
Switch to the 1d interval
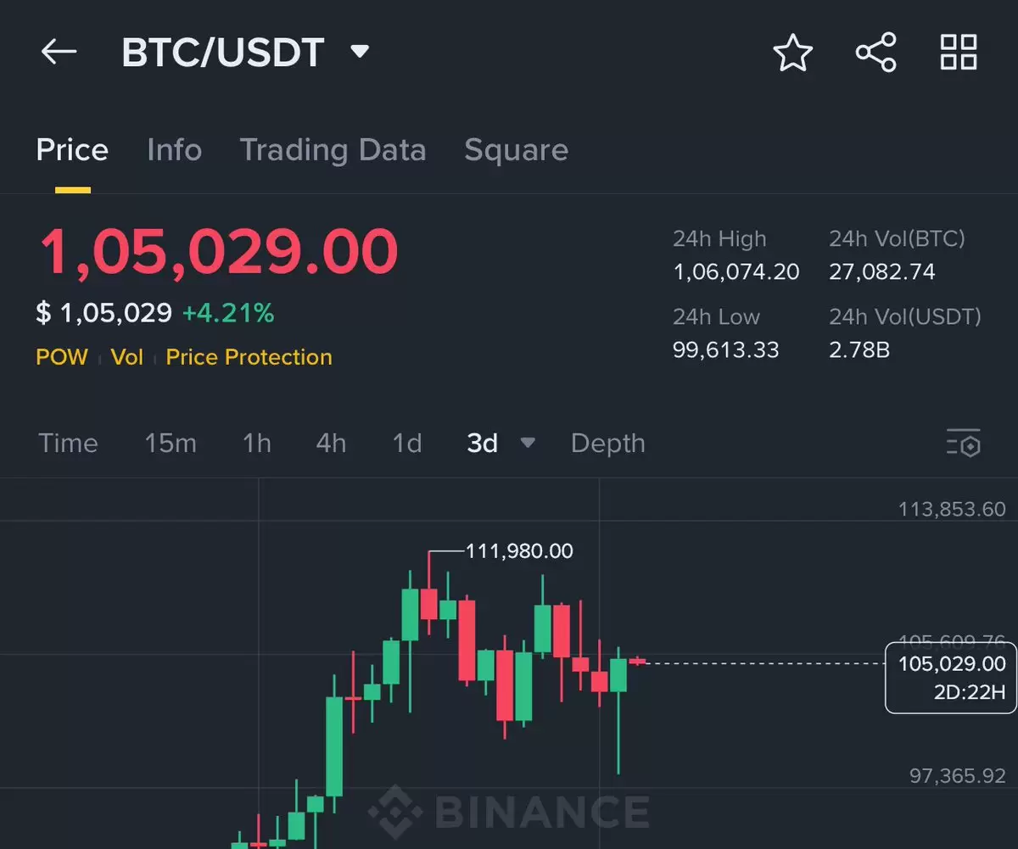point(407,443)
